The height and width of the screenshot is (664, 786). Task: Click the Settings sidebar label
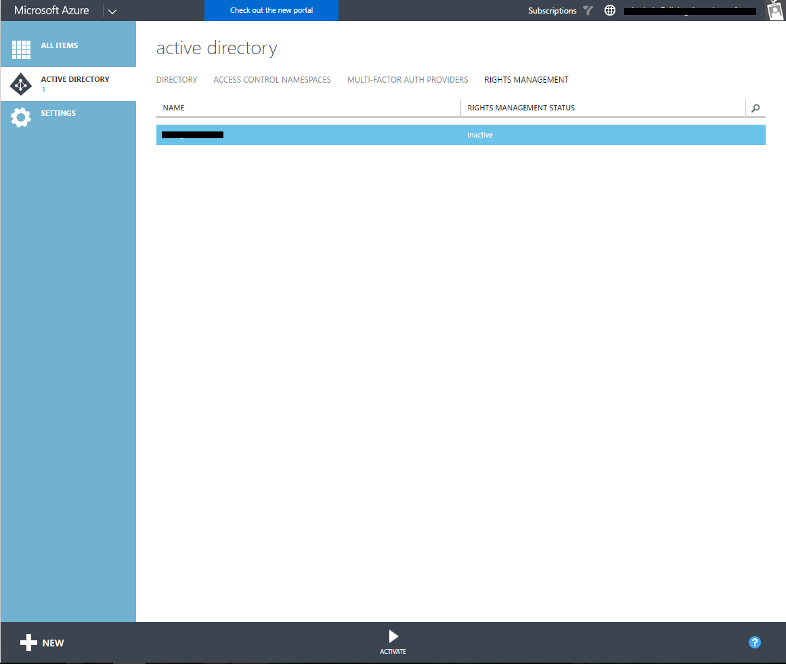[58, 113]
